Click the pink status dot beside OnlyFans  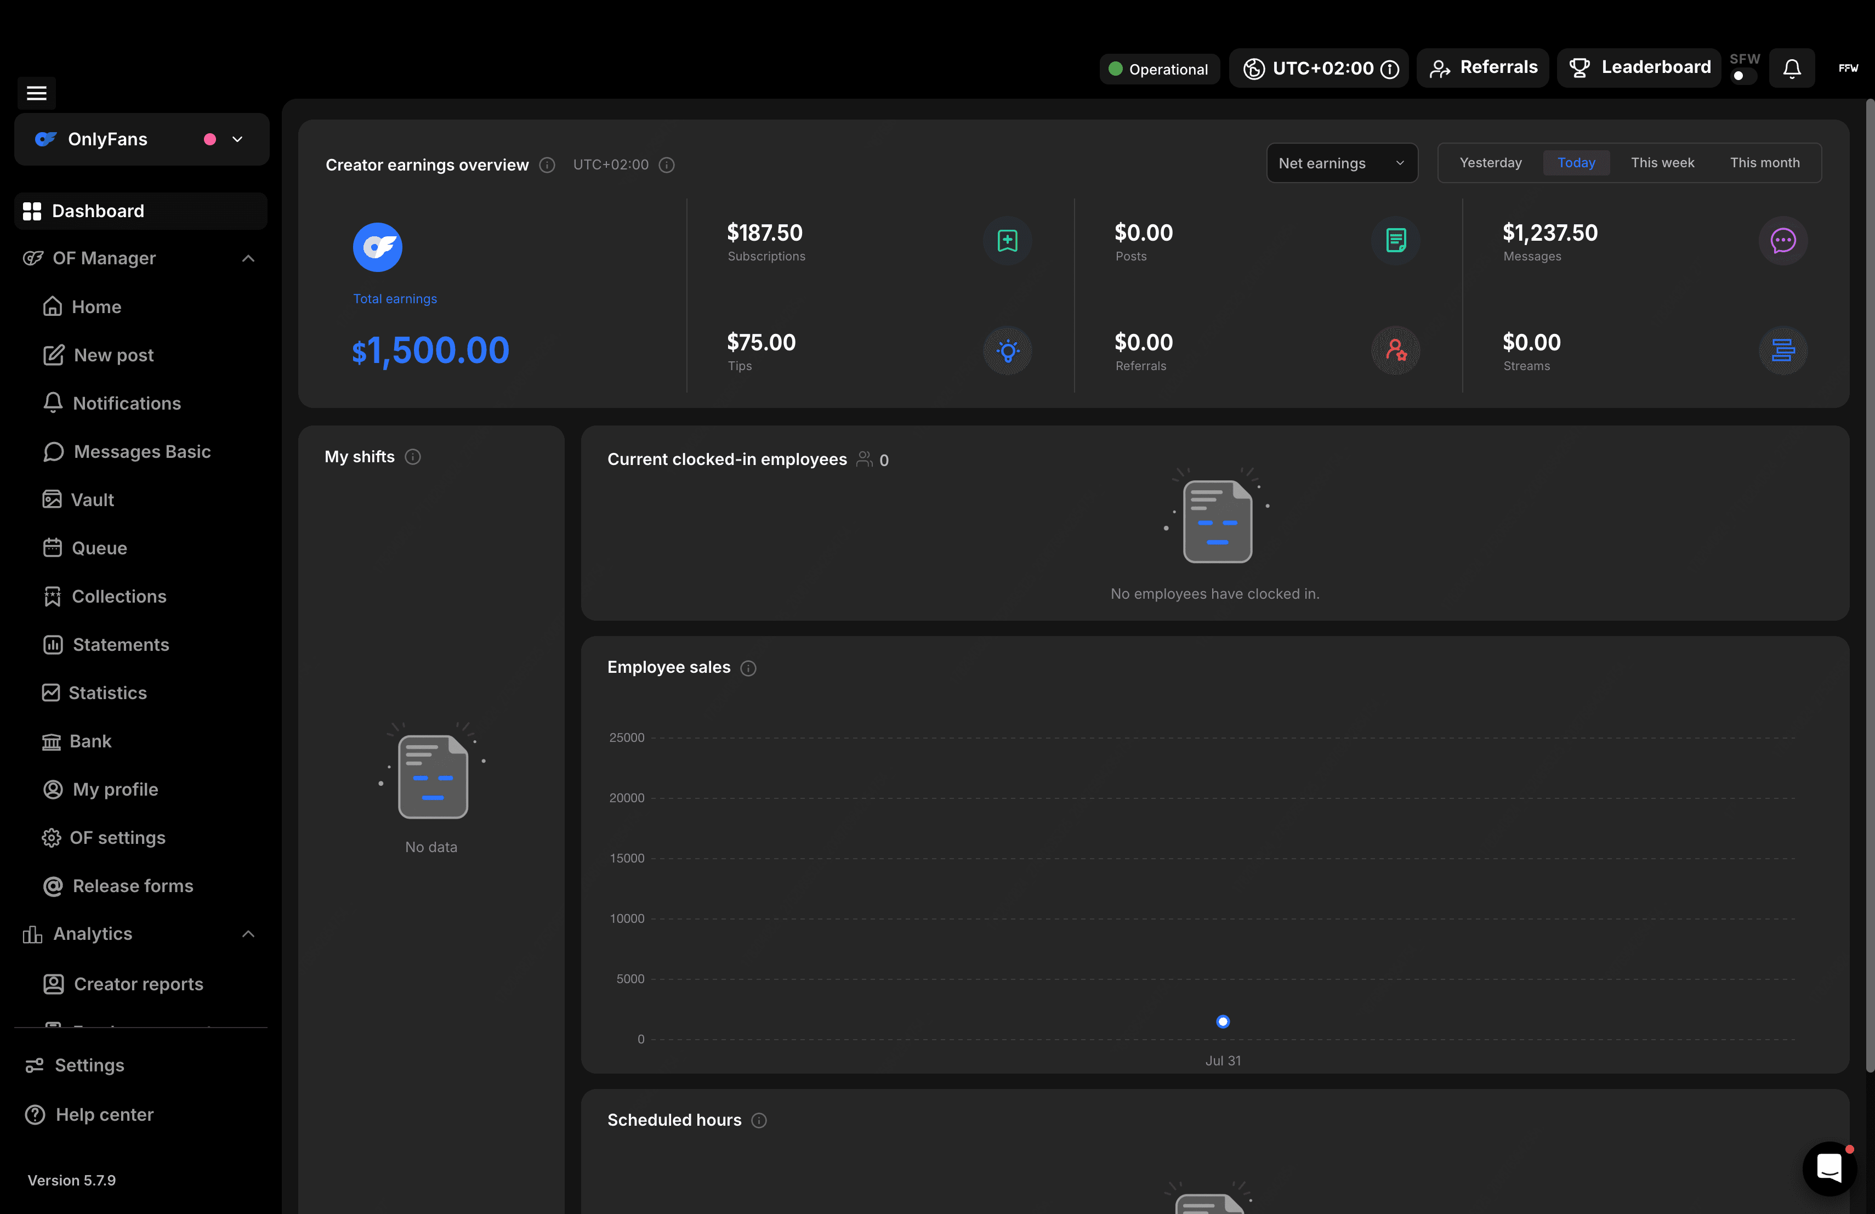(209, 139)
